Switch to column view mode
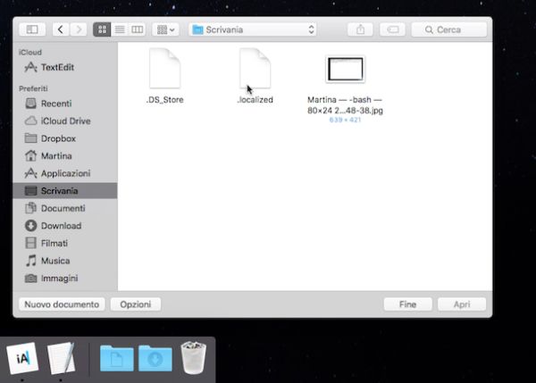The height and width of the screenshot is (383, 536). (137, 29)
